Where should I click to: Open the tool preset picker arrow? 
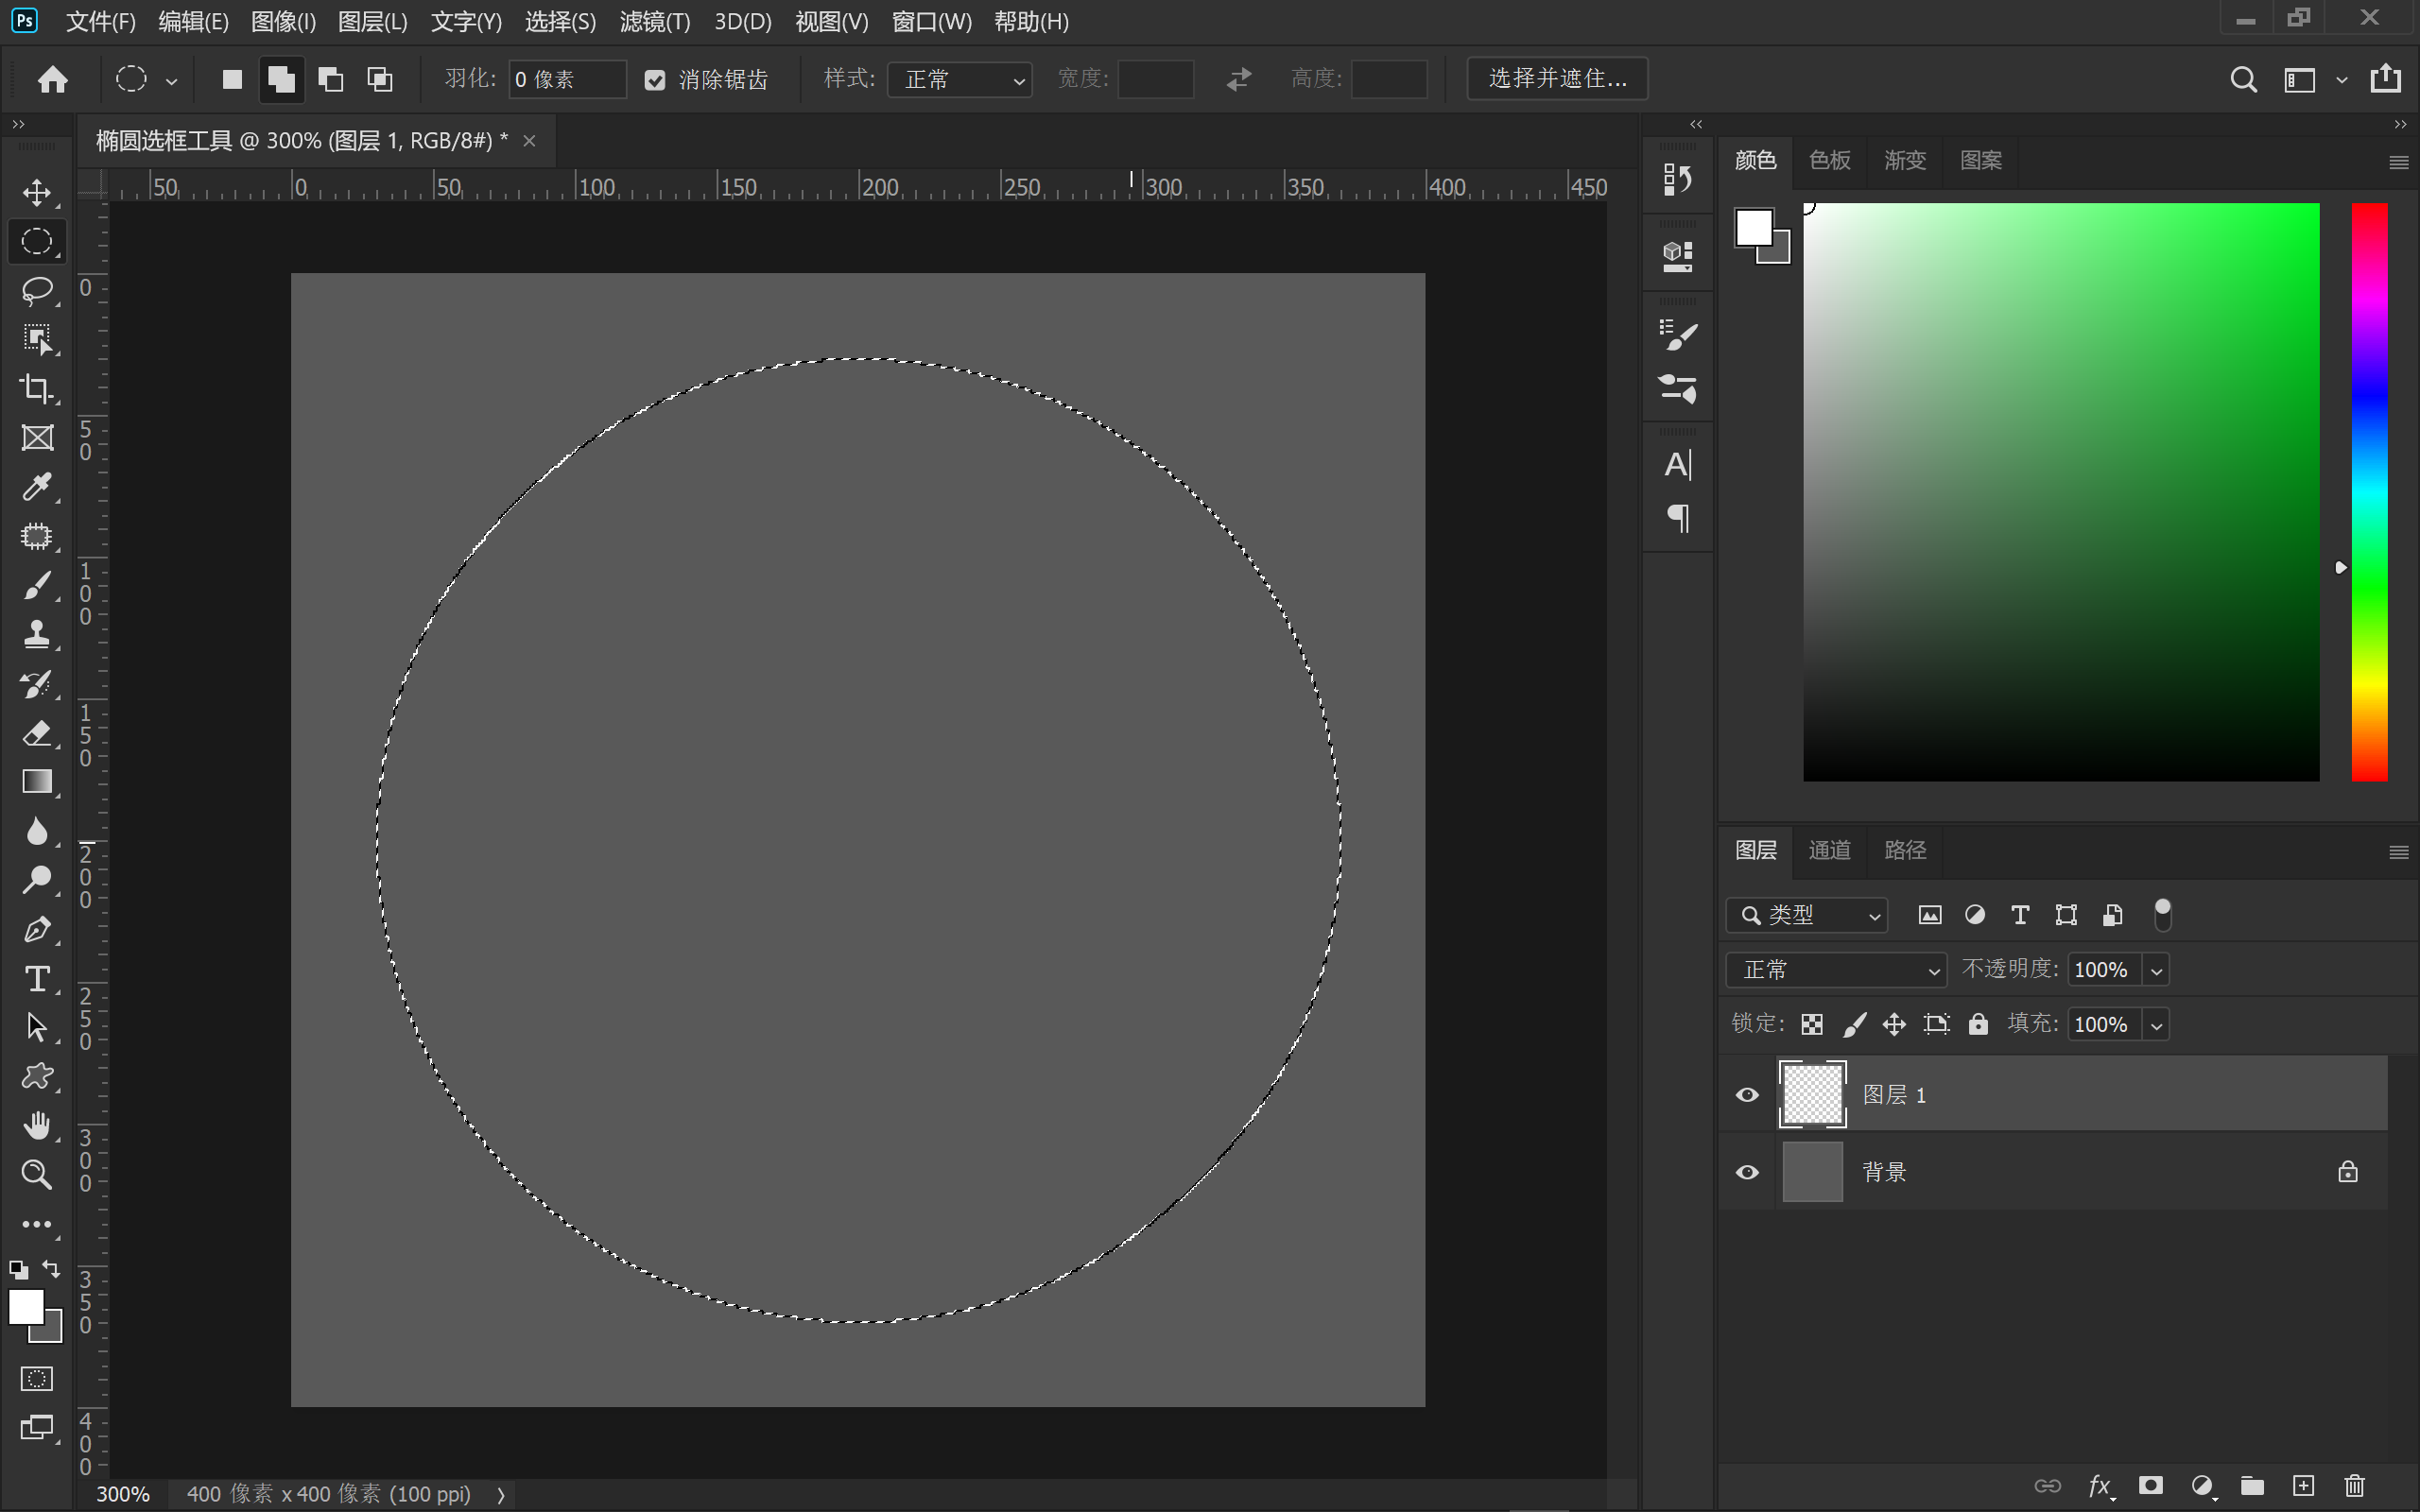coord(171,81)
